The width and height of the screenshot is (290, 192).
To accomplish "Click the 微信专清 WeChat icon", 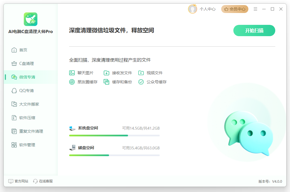I will (14, 77).
